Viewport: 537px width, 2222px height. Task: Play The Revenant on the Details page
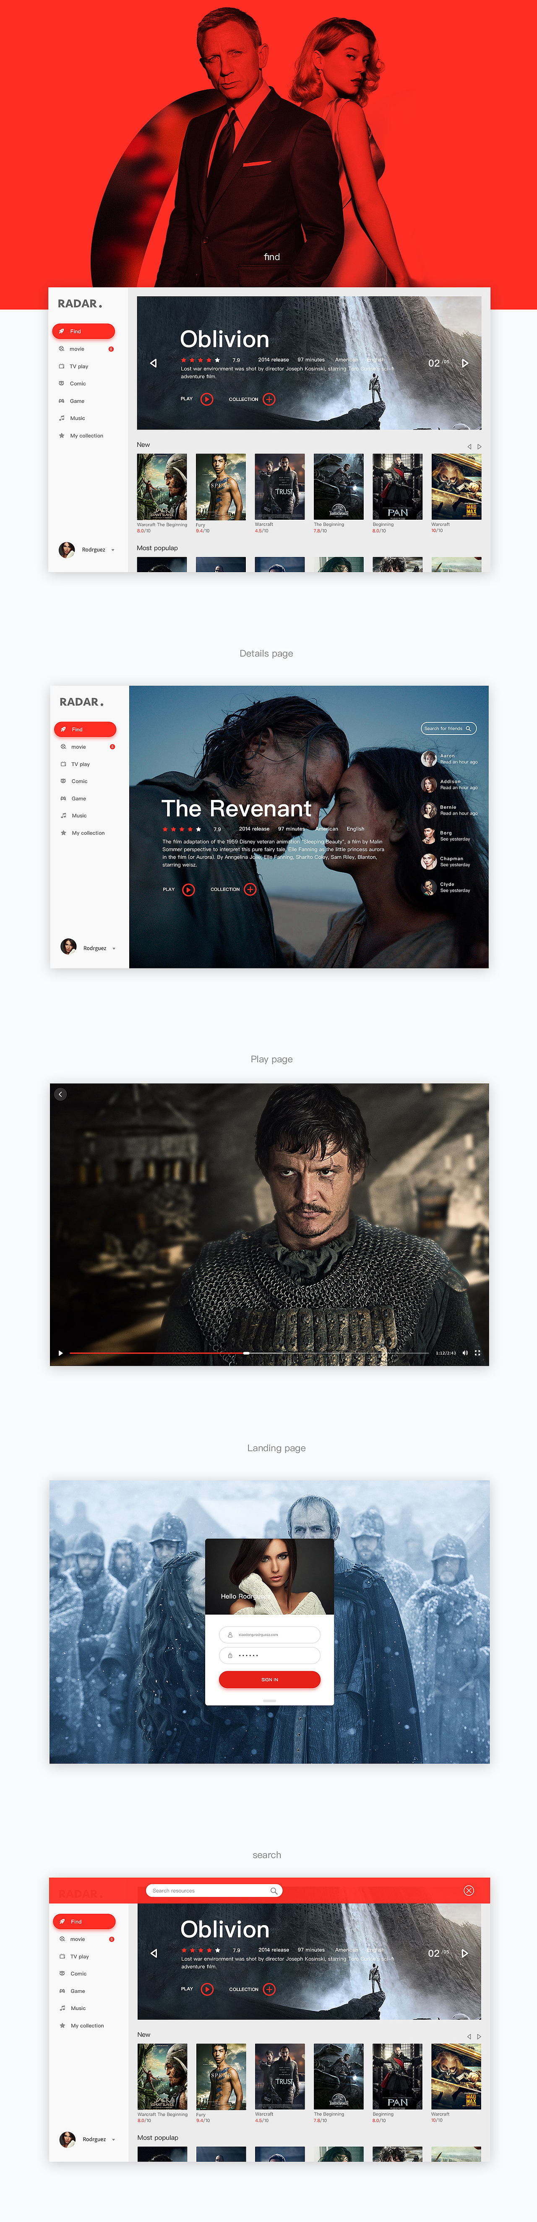188,889
